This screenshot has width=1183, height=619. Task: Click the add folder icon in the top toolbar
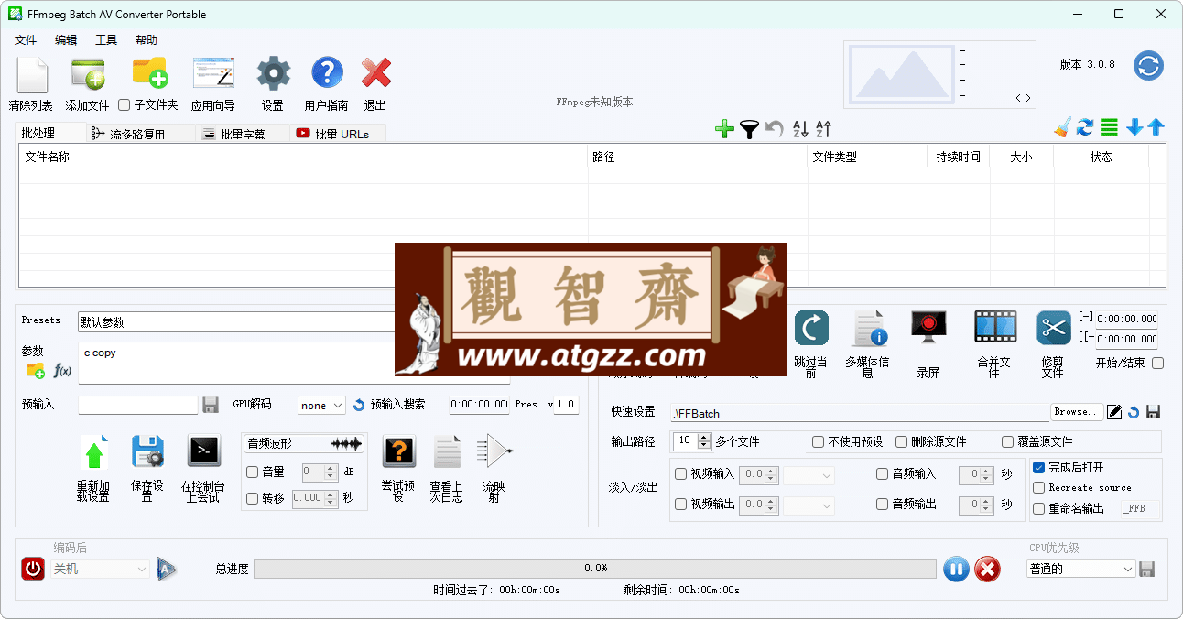[150, 72]
